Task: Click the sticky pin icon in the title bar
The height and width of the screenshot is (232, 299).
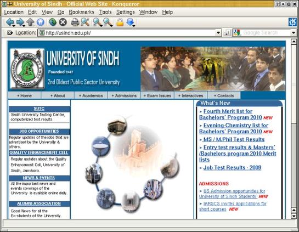Action: (x=10, y=4)
